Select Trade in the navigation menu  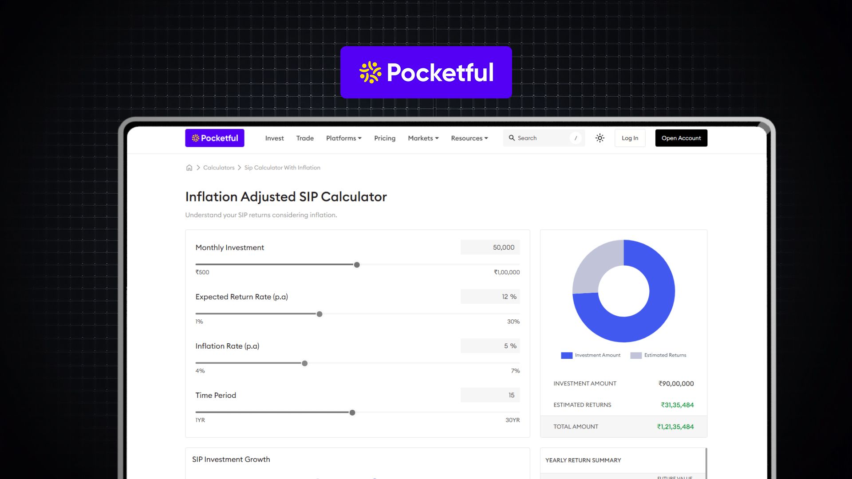click(x=305, y=138)
